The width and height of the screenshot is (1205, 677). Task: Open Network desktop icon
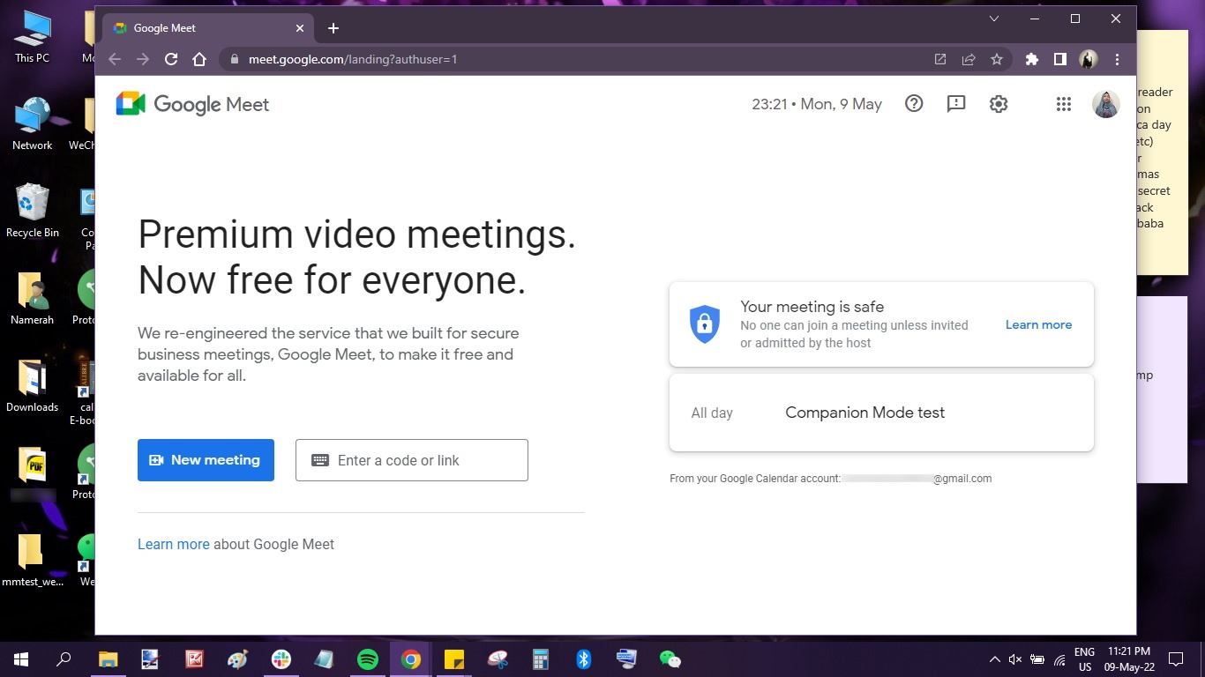[33, 124]
